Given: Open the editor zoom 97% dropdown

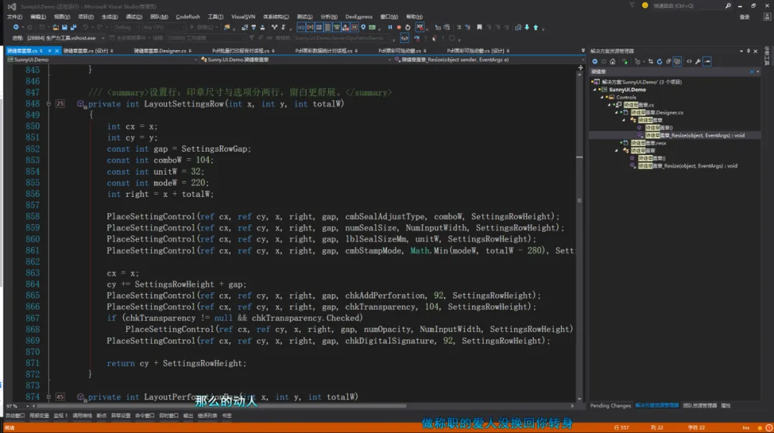Looking at the screenshot, I should pos(16,406).
